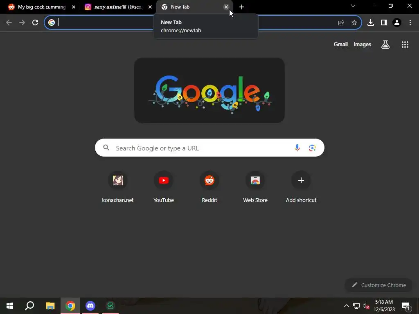This screenshot has height=314, width=419.
Task: Open the Reddit shortcut
Action: pos(209,187)
